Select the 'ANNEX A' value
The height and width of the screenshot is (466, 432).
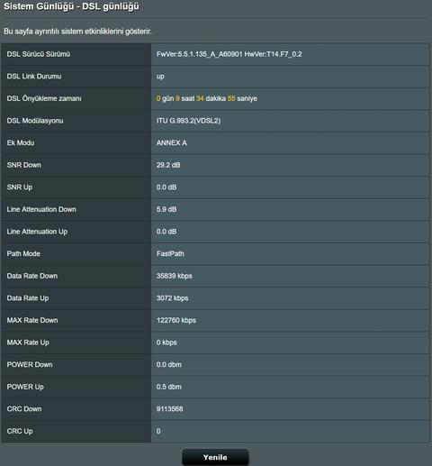[172, 142]
